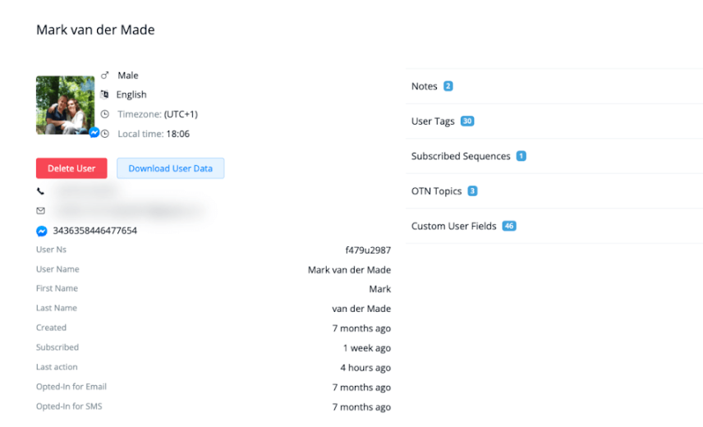Click the Messenger badge on profile photo
This screenshot has height=427, width=703.
(x=94, y=132)
